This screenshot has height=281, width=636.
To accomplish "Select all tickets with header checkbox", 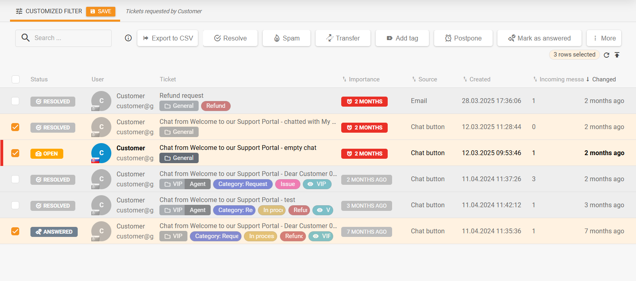I will pos(16,79).
